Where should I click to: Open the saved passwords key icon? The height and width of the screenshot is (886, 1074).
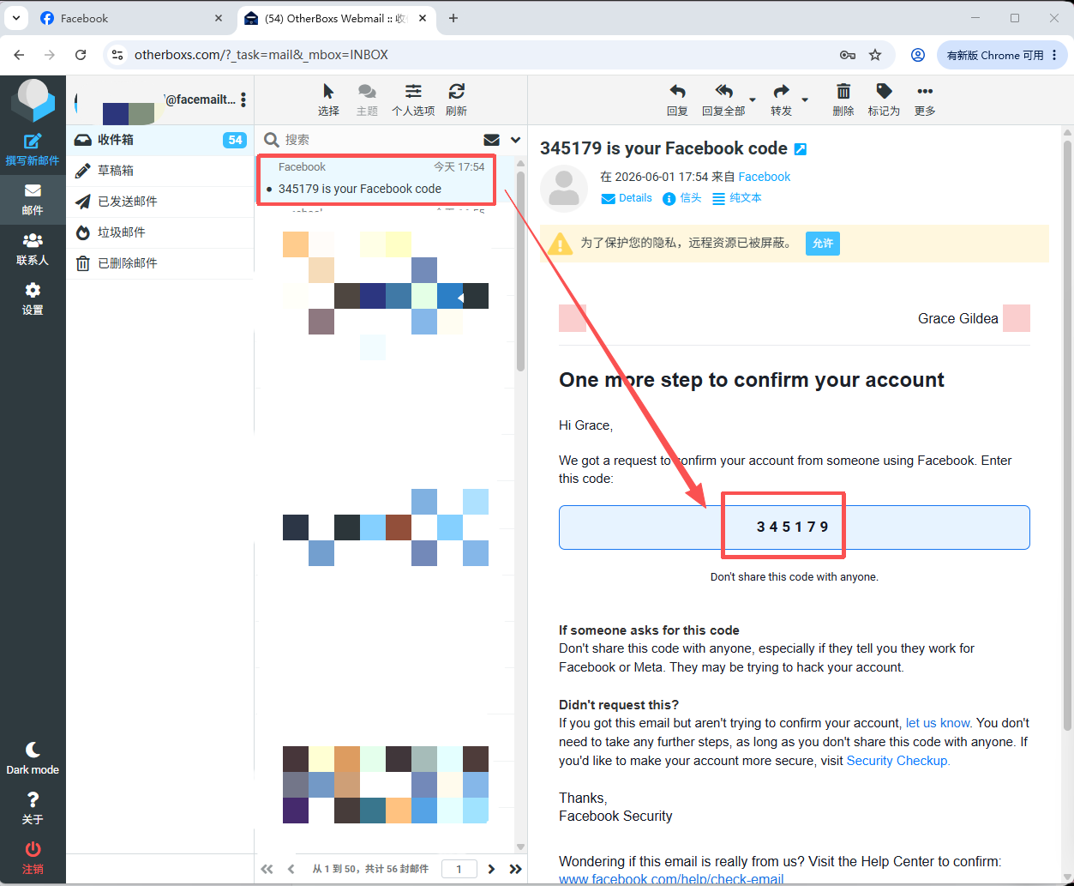848,55
